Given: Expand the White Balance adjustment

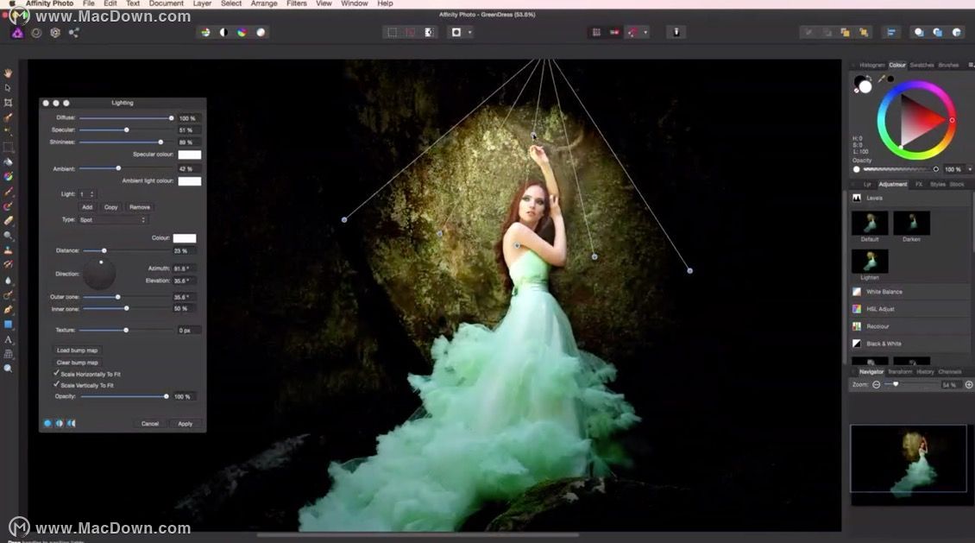Looking at the screenshot, I should click(x=909, y=292).
